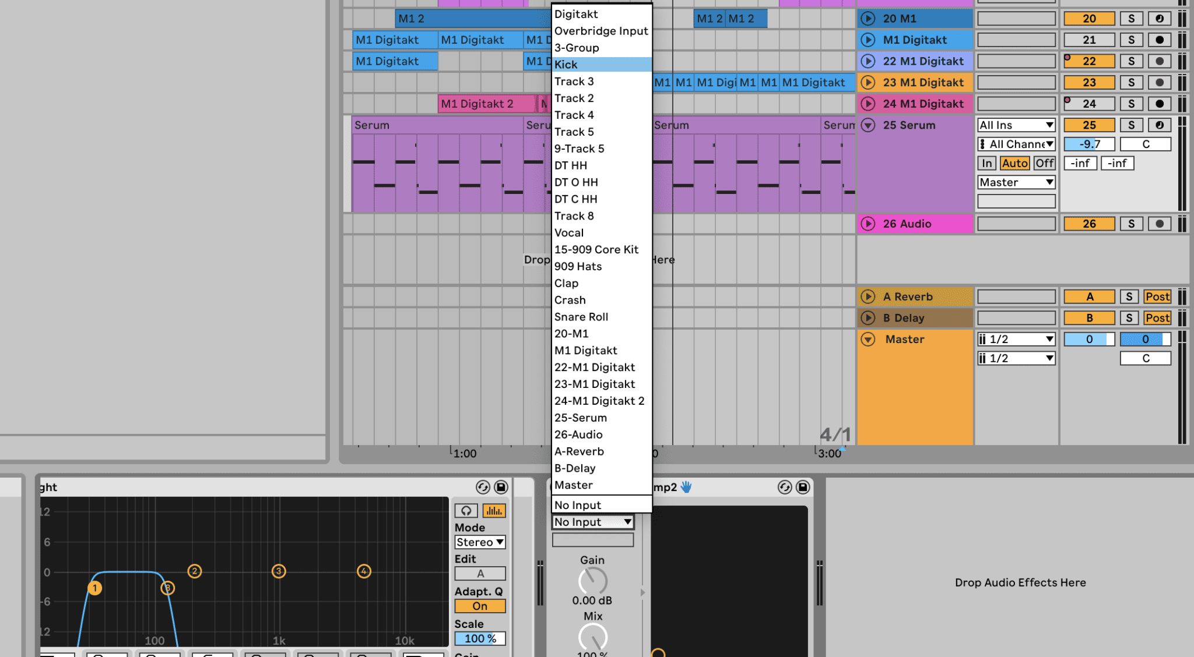This screenshot has height=657, width=1194.
Task: Expand the 25 Serum track with its disclosure arrow
Action: [x=868, y=125]
